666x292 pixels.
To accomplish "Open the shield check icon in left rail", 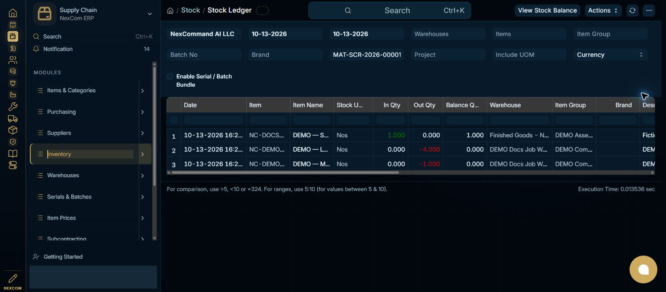I will pos(13,142).
